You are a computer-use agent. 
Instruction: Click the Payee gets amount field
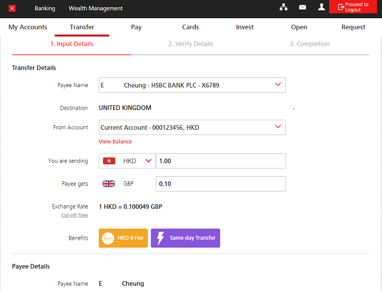click(221, 184)
